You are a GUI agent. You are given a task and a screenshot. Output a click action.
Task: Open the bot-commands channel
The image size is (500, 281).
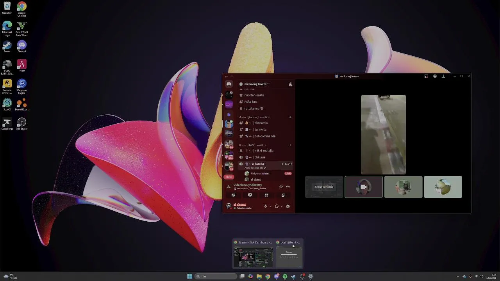coord(265,136)
